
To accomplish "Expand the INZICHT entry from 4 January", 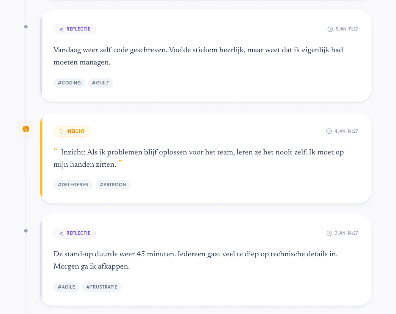I will point(206,157).
